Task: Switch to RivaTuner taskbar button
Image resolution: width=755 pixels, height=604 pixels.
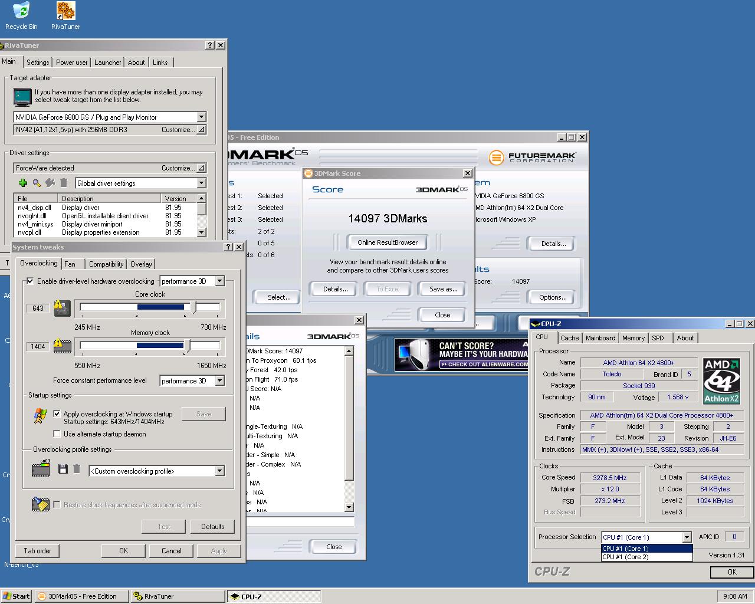Action: [x=178, y=596]
